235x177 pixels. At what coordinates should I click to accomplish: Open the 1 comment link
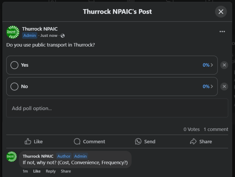click(216, 129)
